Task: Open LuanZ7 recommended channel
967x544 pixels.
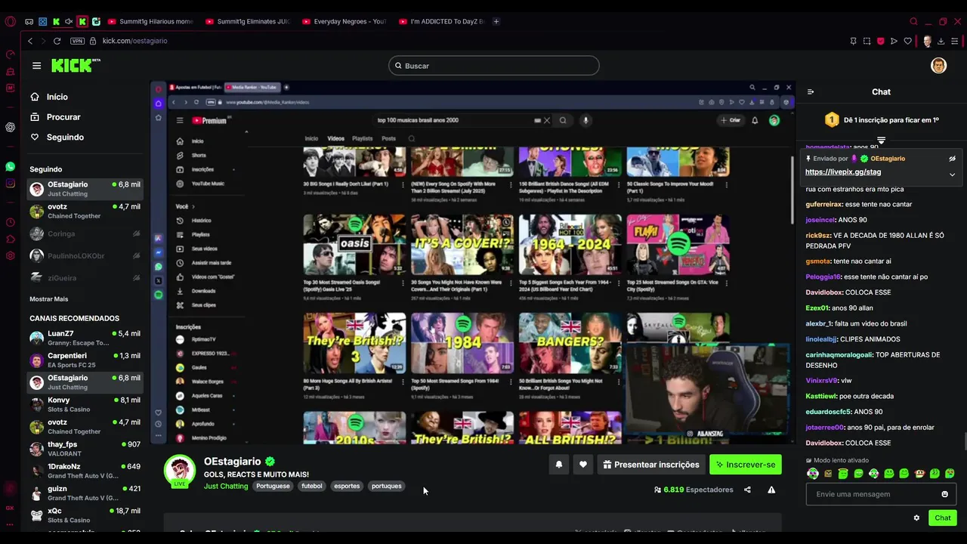Action: (x=85, y=338)
